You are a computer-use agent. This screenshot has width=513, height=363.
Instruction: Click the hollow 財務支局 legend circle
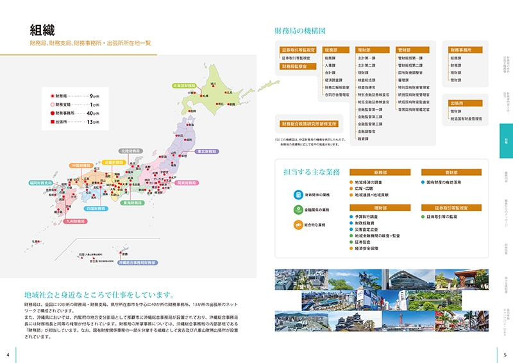point(52,105)
